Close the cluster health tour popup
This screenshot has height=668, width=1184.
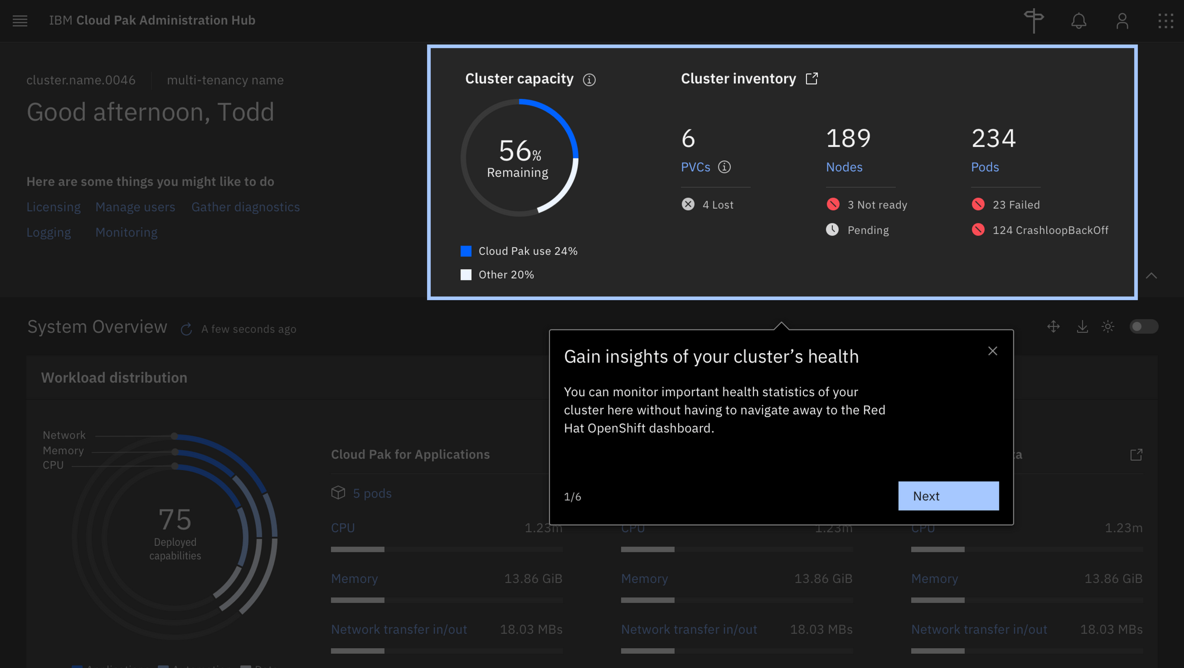(992, 351)
